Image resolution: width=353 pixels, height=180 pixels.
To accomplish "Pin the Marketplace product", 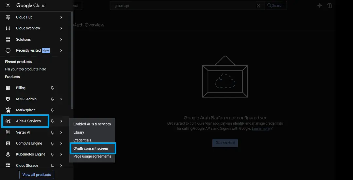I will coord(52,110).
